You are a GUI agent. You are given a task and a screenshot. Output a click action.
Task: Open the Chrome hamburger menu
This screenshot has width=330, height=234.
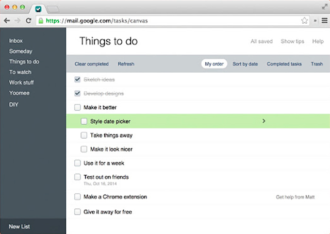coord(324,21)
